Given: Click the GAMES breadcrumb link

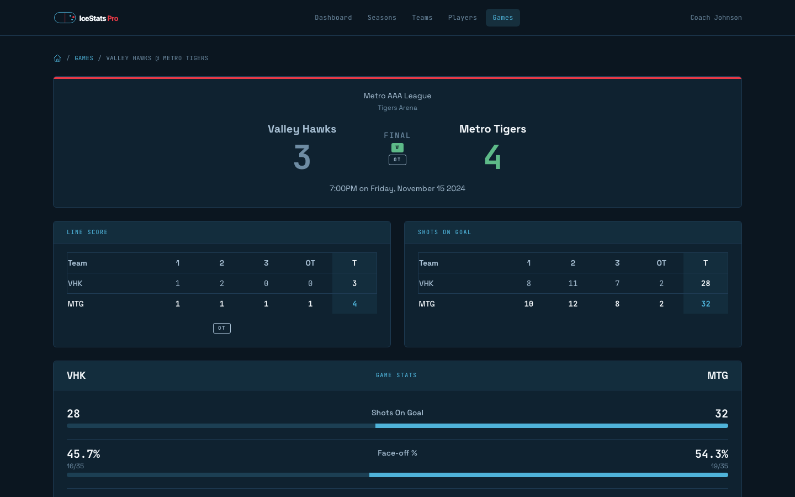Looking at the screenshot, I should [84, 58].
